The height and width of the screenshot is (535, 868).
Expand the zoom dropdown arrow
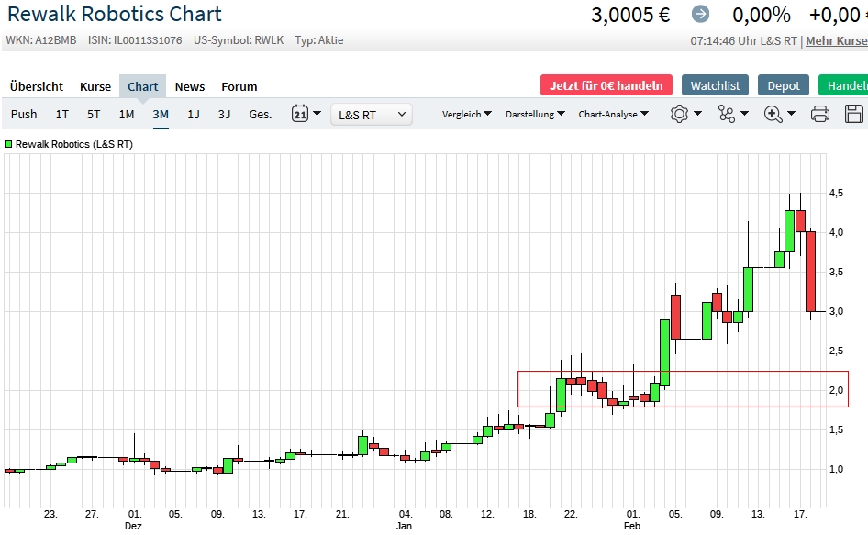point(791,114)
